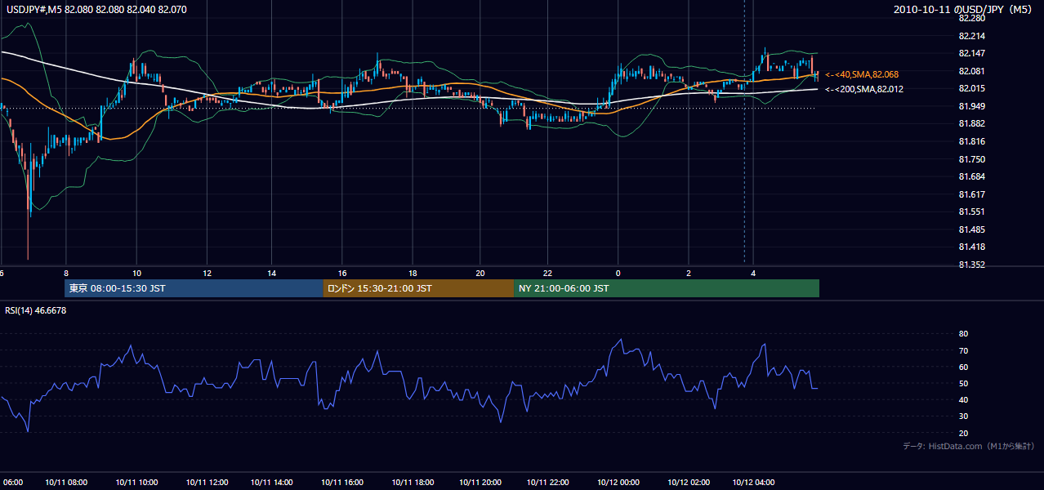
Task: Click the RSI 60 level label
Action: tap(963, 367)
